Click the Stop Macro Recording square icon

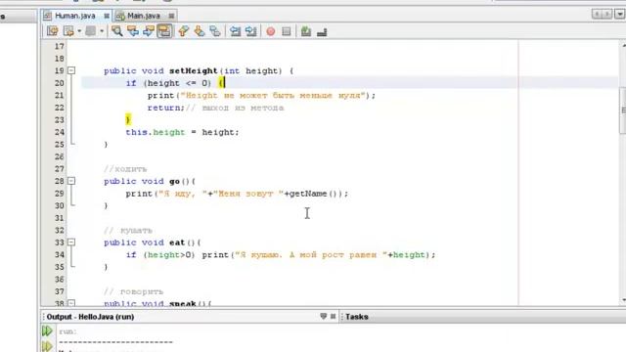287,31
